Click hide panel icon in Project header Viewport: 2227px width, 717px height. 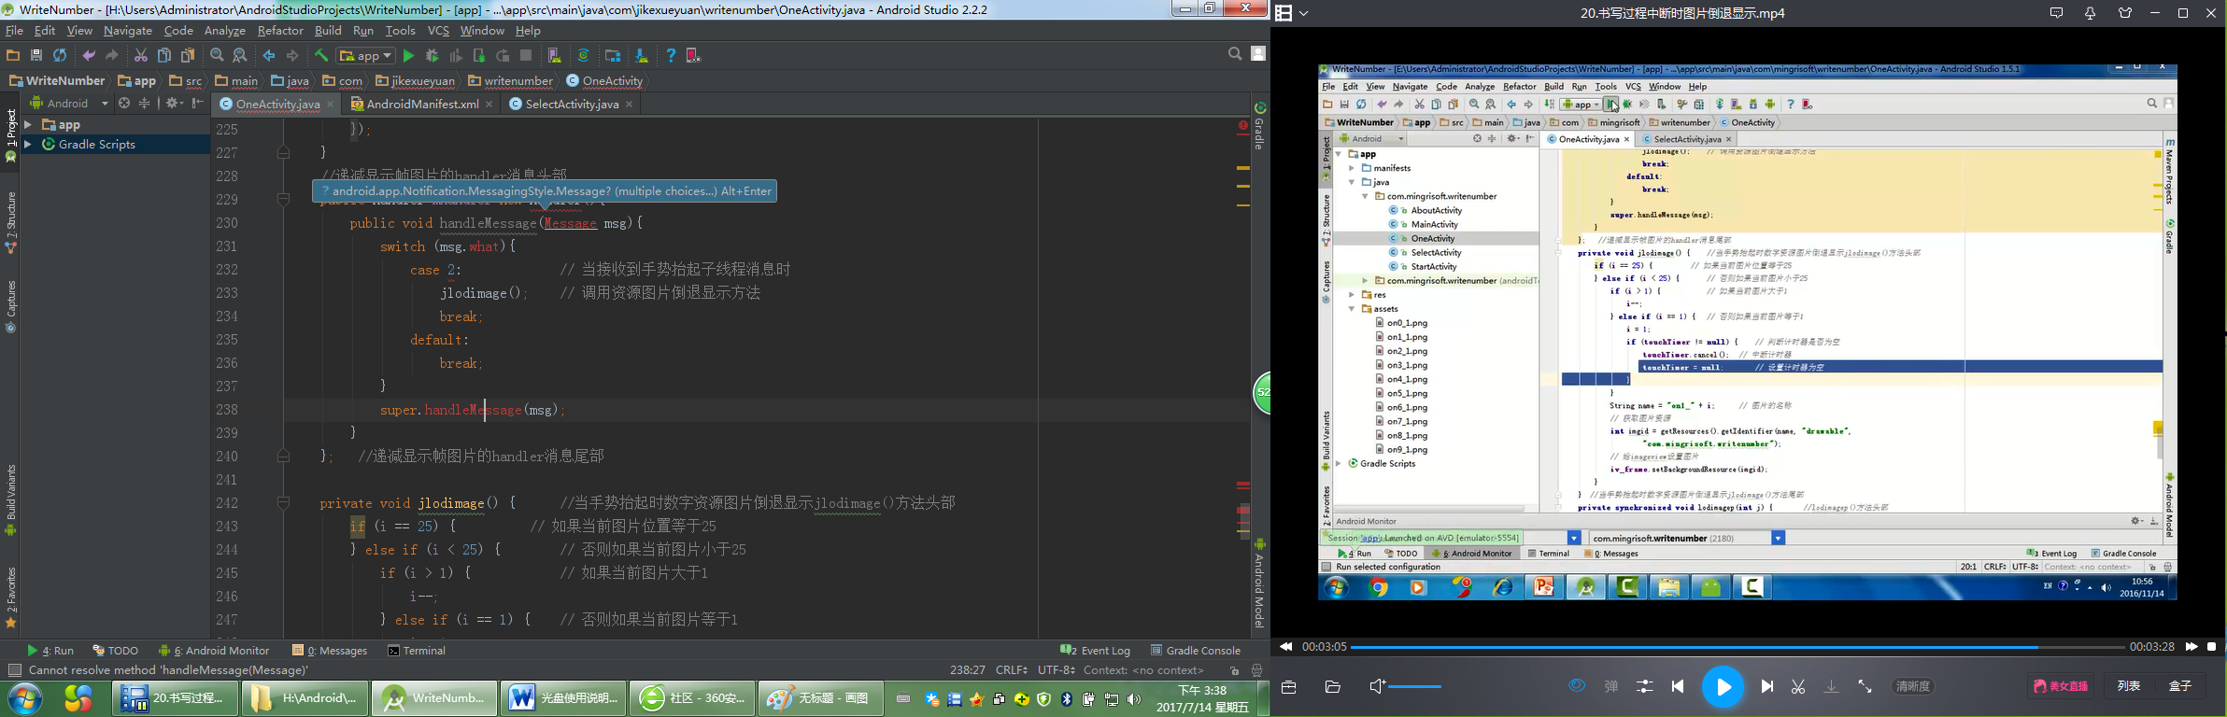pos(197,104)
